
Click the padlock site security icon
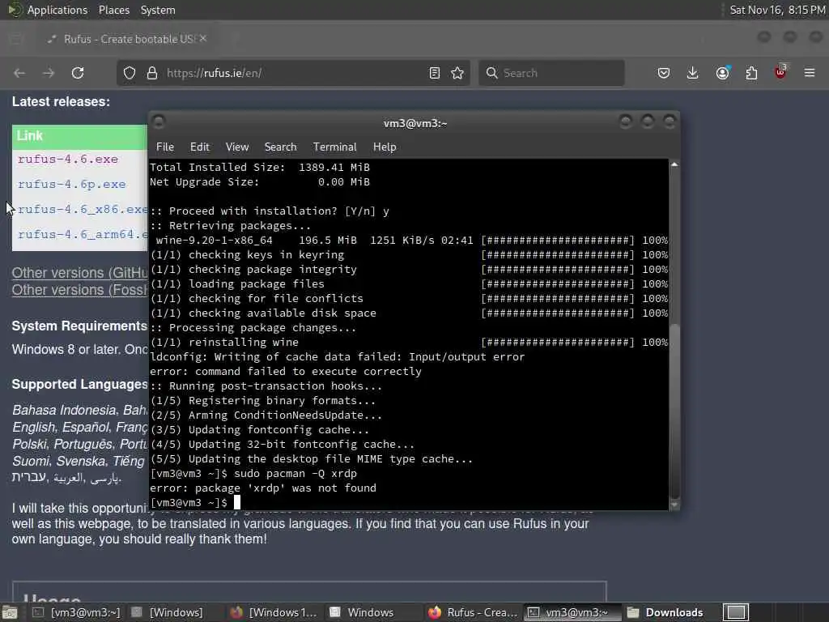coord(151,73)
